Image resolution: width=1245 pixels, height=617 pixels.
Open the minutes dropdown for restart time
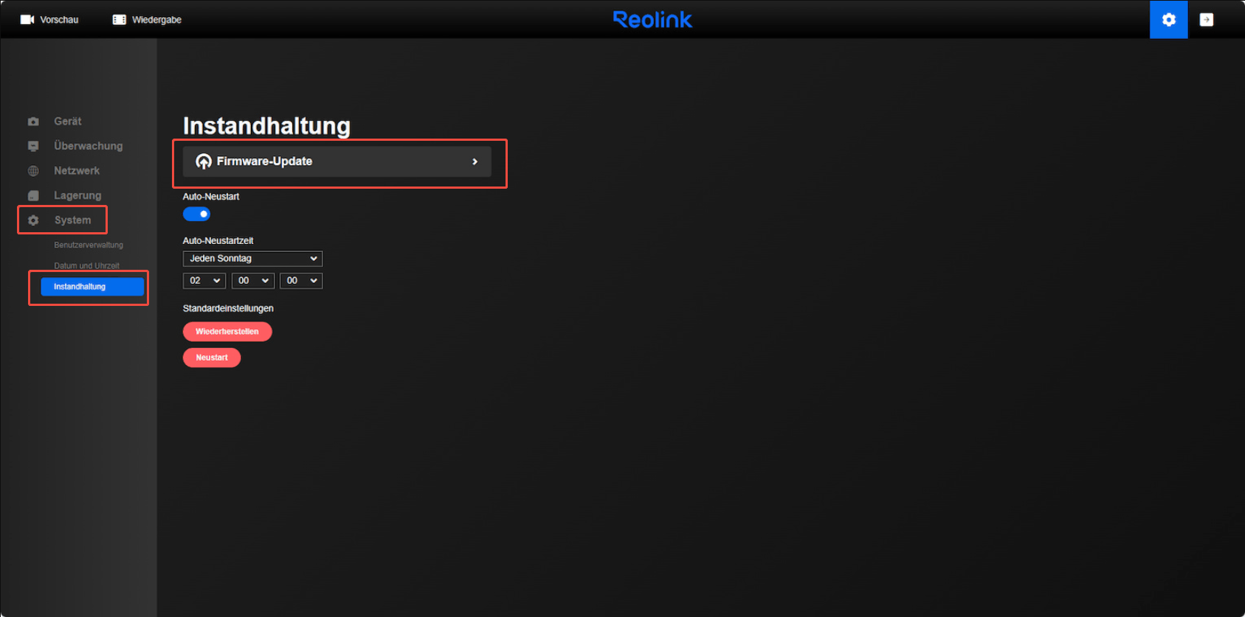pyautogui.click(x=253, y=281)
